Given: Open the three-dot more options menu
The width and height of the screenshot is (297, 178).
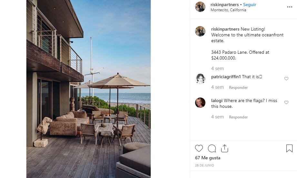Looking at the screenshot, I should 290,7.
